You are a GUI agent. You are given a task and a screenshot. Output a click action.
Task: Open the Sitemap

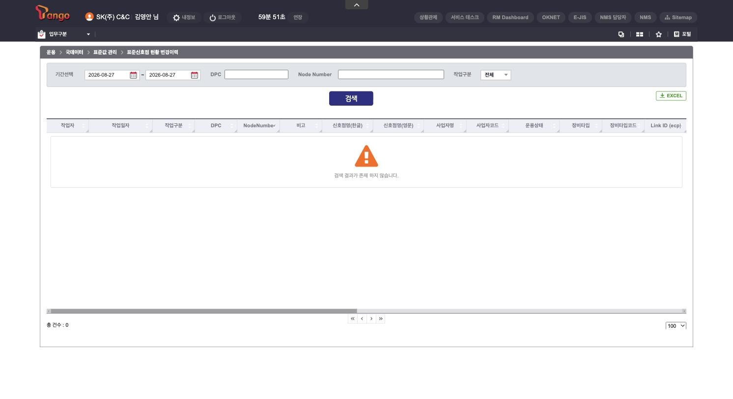point(678,17)
